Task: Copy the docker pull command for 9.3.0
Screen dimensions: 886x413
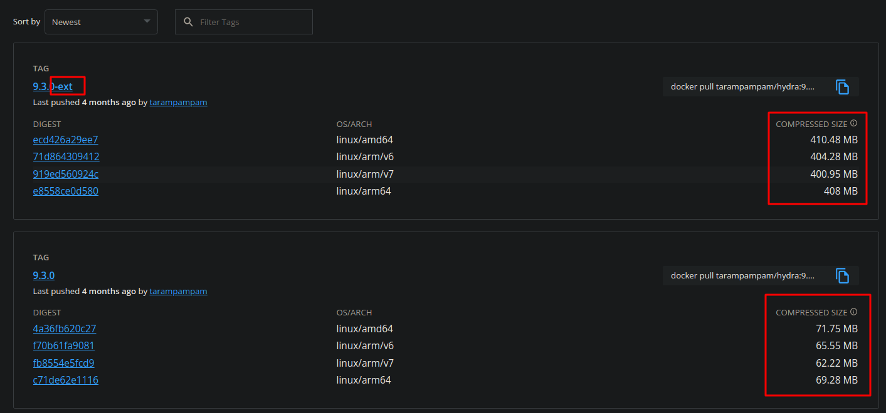Action: pos(842,275)
